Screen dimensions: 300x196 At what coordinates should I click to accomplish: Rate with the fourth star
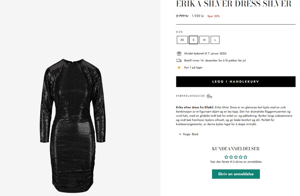pyautogui.click(x=241, y=157)
